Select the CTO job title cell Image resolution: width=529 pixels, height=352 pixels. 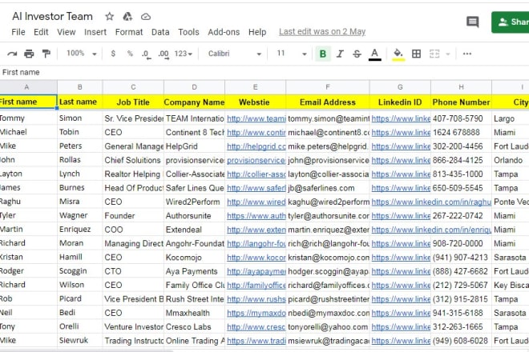click(133, 271)
